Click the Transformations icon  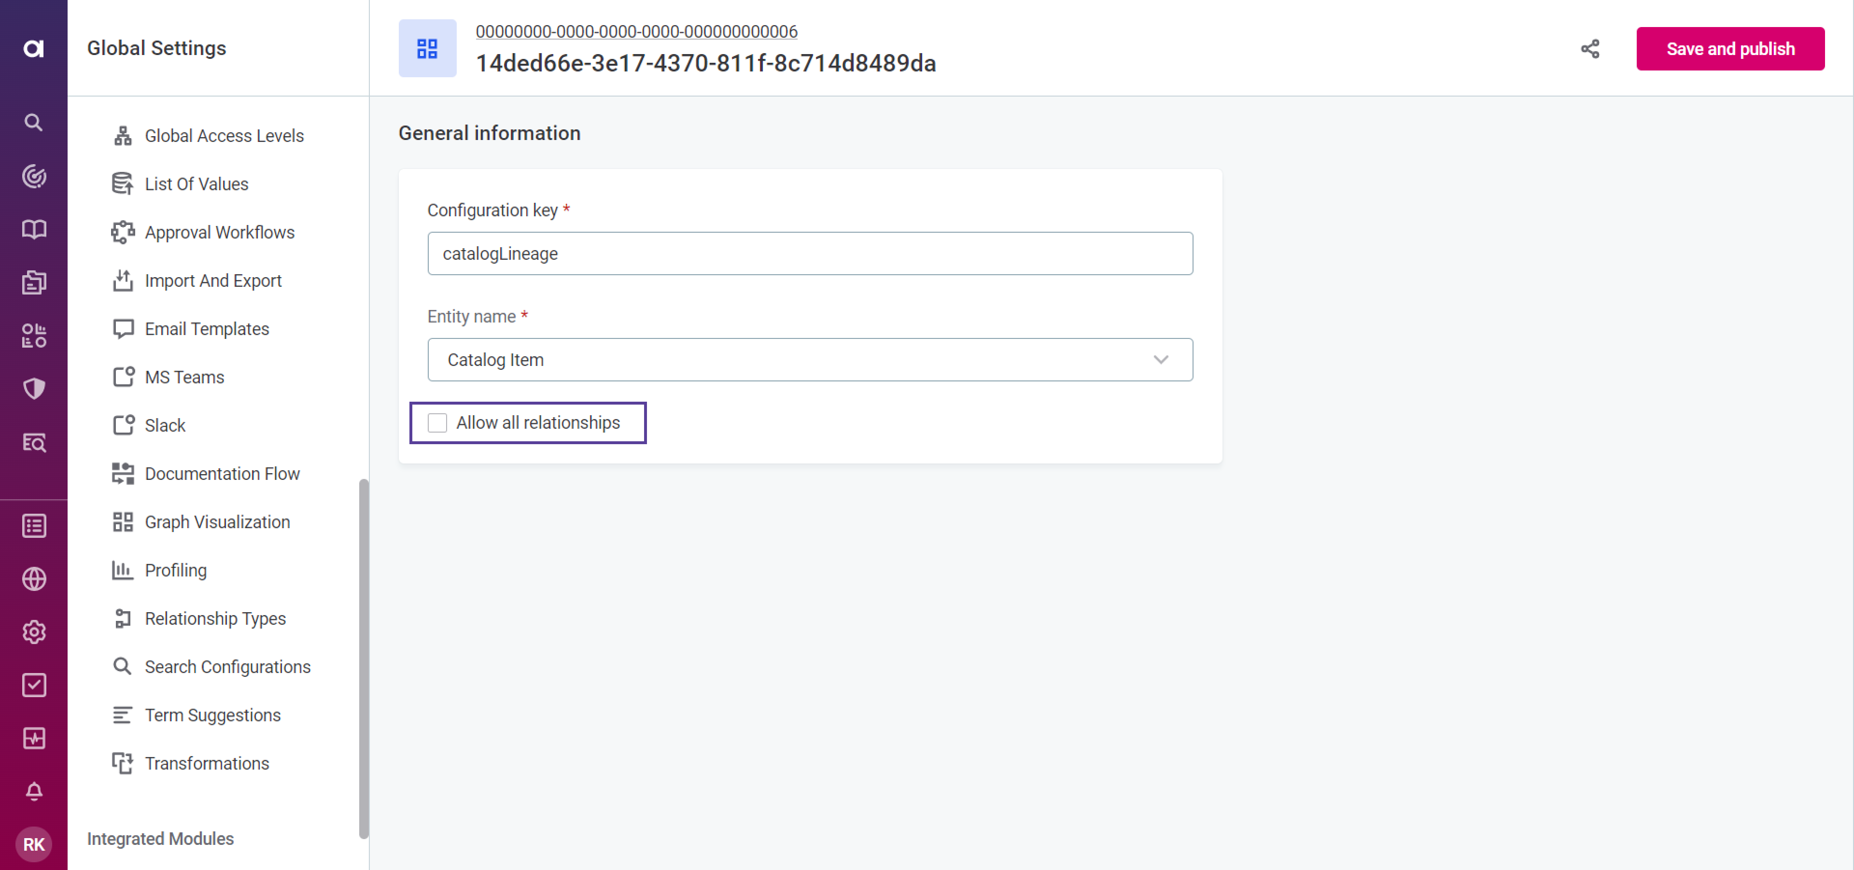click(x=123, y=761)
